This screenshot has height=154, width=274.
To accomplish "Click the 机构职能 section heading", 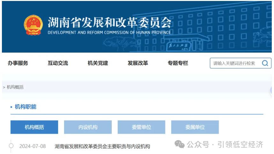I will pos(26,107).
